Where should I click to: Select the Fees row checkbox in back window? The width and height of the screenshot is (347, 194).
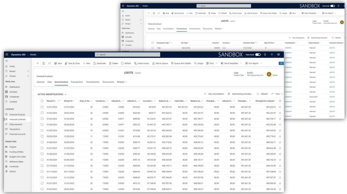[x=152, y=48]
